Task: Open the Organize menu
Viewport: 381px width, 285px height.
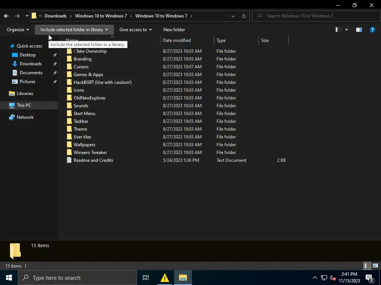Action: tap(18, 30)
